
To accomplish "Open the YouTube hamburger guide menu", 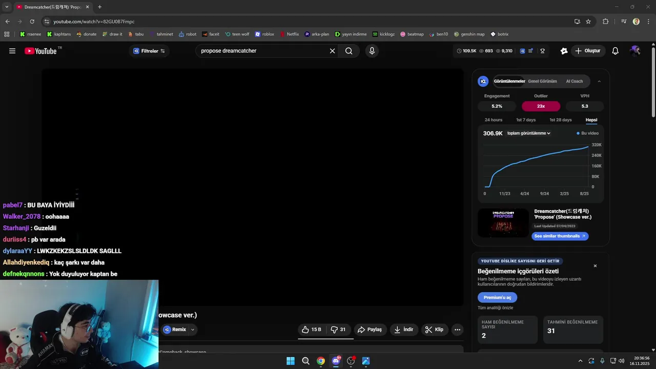I will pos(12,51).
